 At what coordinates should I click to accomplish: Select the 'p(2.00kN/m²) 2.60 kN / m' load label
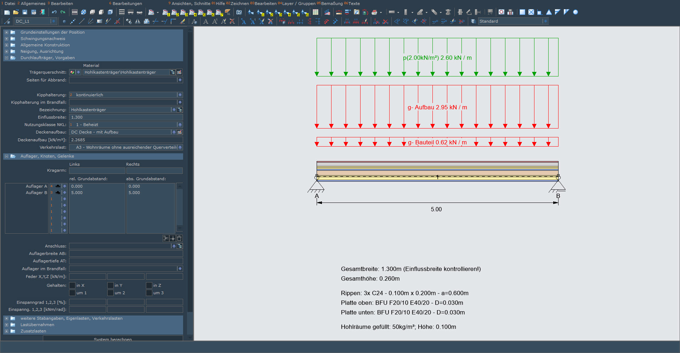[x=437, y=58]
